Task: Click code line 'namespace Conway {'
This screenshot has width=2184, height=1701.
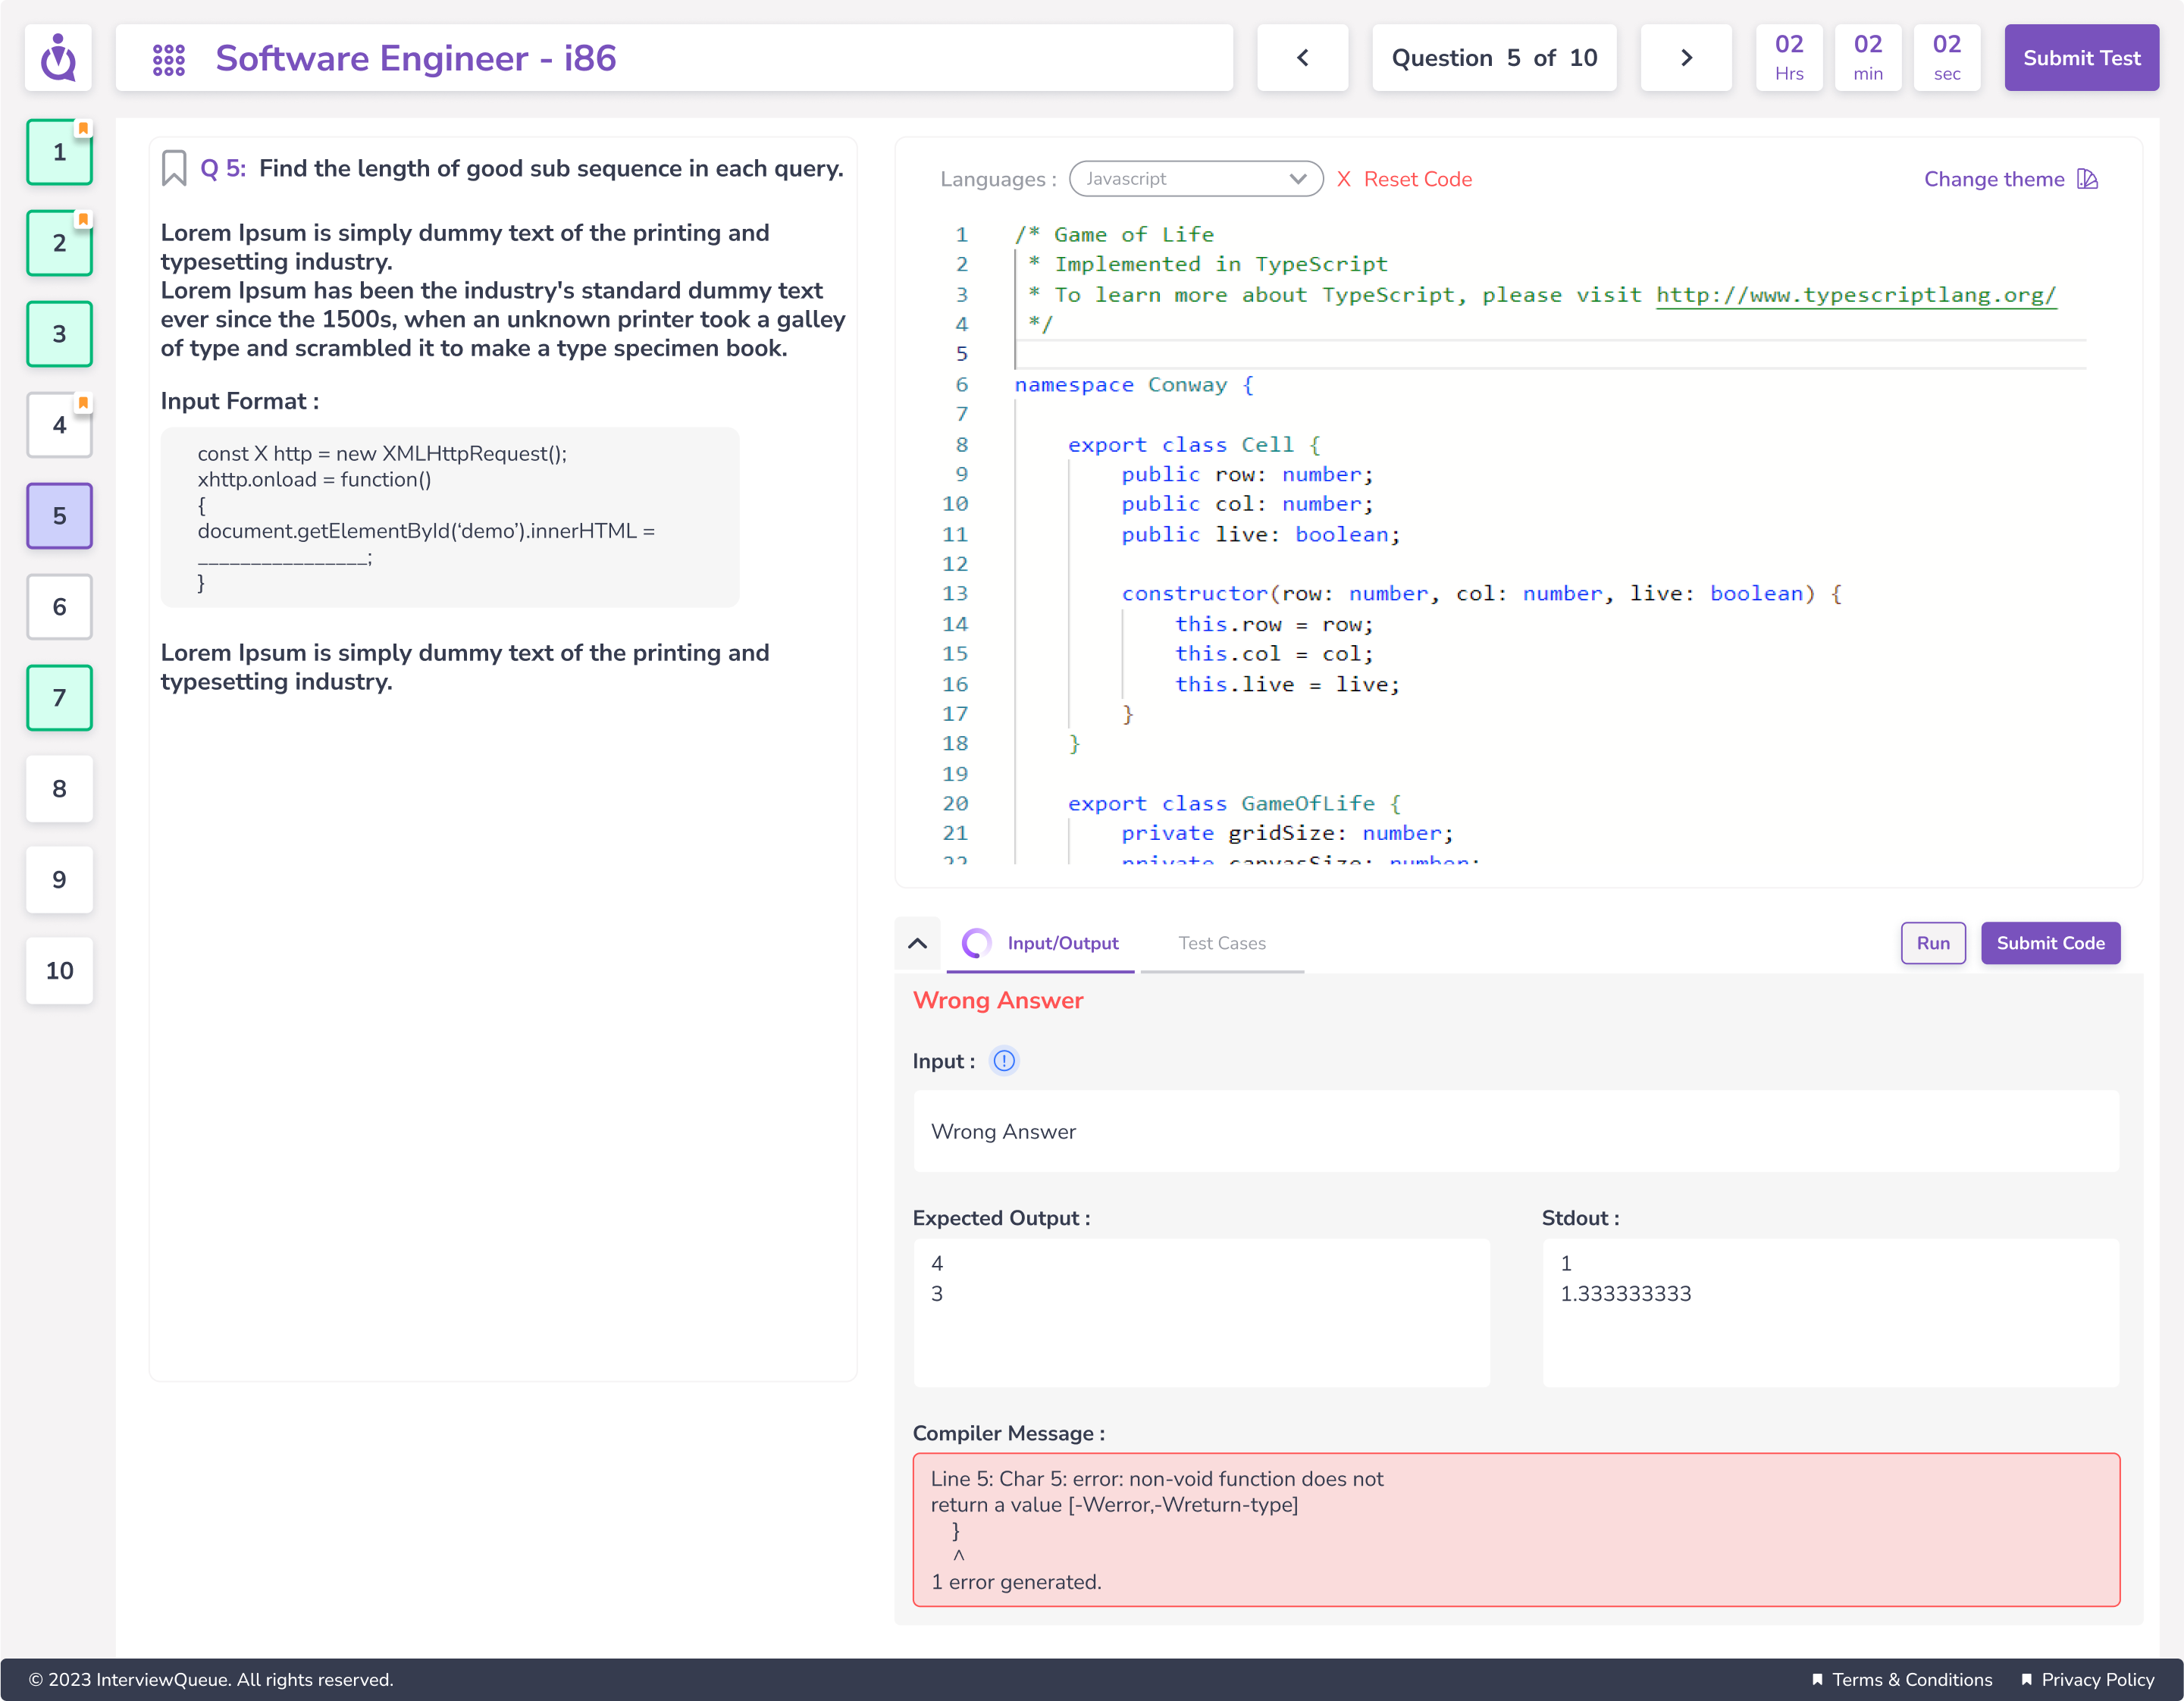Action: (1134, 385)
